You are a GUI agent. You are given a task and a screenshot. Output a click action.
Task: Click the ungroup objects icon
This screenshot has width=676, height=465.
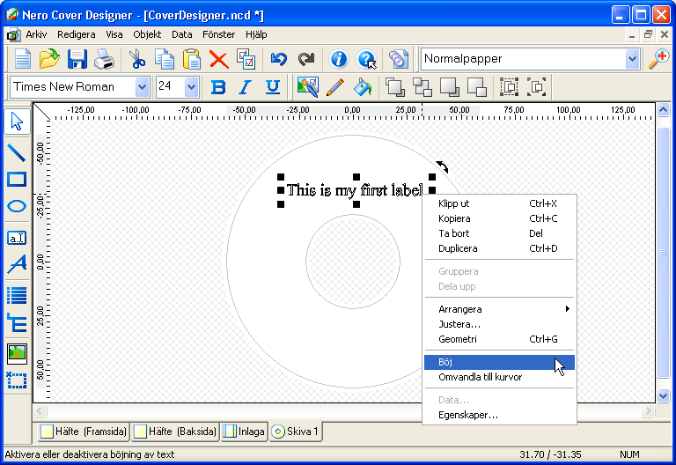[x=537, y=86]
